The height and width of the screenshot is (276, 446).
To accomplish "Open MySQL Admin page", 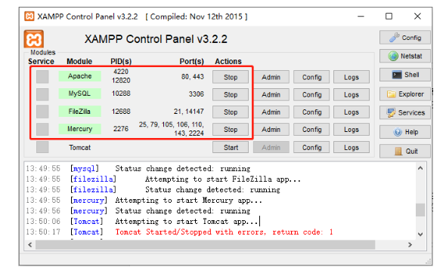I will click(x=271, y=95).
